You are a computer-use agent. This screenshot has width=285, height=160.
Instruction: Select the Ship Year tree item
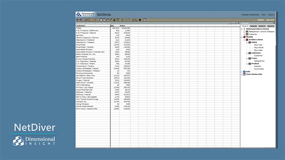click(x=258, y=45)
